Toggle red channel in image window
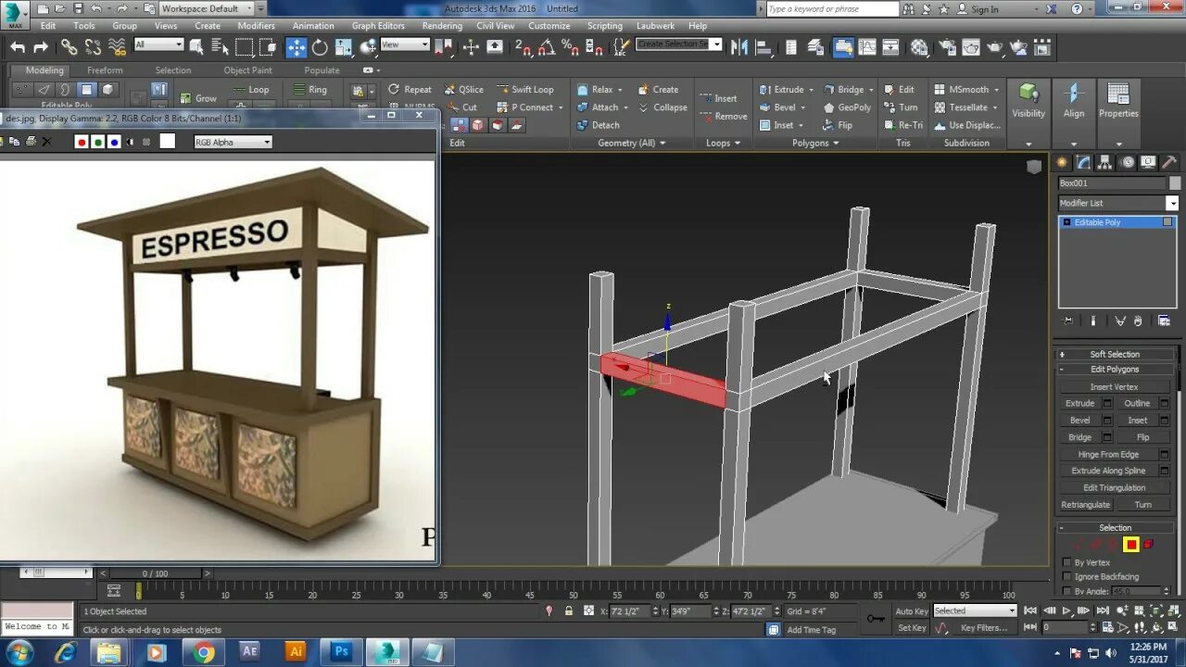Viewport: 1186px width, 667px height. 82,142
